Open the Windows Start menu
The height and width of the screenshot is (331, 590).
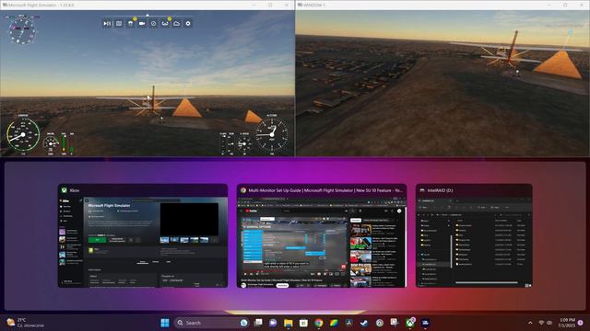click(165, 323)
